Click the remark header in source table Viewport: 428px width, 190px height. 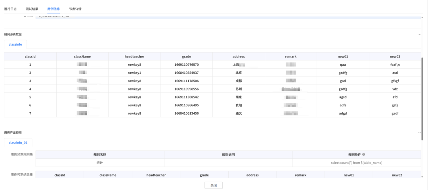click(x=291, y=57)
